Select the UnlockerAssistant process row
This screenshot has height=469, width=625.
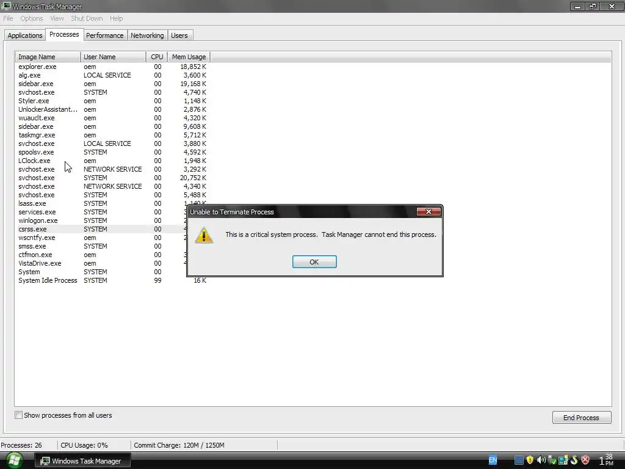click(112, 109)
